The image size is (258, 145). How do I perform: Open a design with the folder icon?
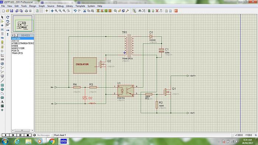(7, 11)
